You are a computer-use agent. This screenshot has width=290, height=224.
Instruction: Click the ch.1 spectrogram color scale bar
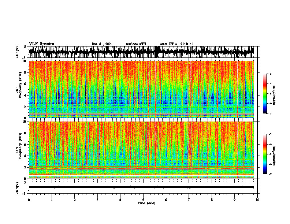tap(265, 94)
